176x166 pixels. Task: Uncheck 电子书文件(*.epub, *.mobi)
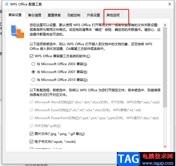pos(31,142)
